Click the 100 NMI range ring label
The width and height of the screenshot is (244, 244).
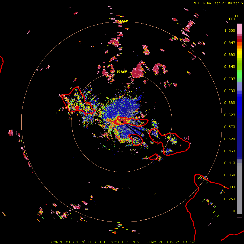click(x=122, y=21)
